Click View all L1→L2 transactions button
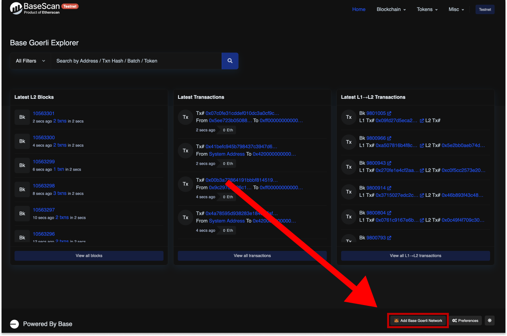The height and width of the screenshot is (336, 507). pyautogui.click(x=415, y=256)
